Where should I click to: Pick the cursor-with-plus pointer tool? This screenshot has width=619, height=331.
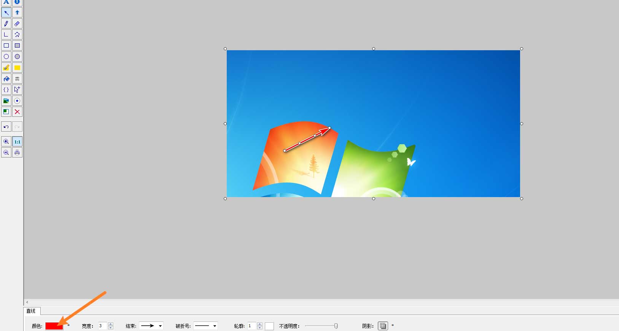pyautogui.click(x=17, y=90)
